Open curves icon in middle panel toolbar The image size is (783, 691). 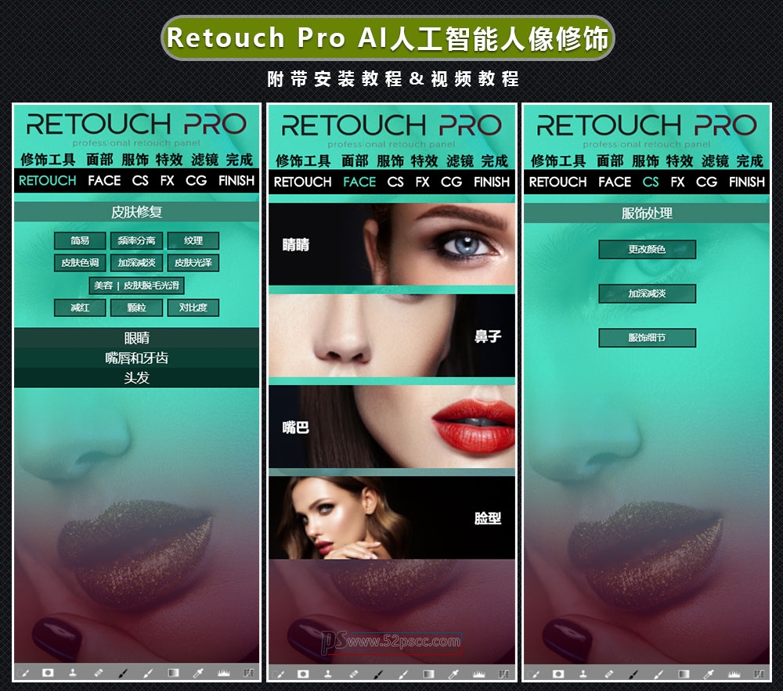click(503, 674)
